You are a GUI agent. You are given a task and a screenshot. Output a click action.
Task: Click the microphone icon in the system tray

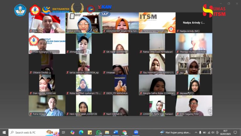click(200, 133)
